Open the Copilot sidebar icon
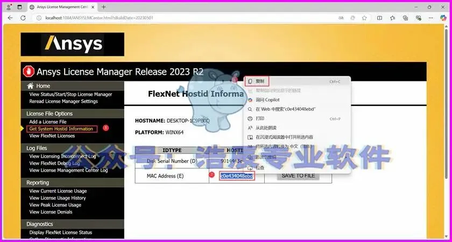 [443, 18]
